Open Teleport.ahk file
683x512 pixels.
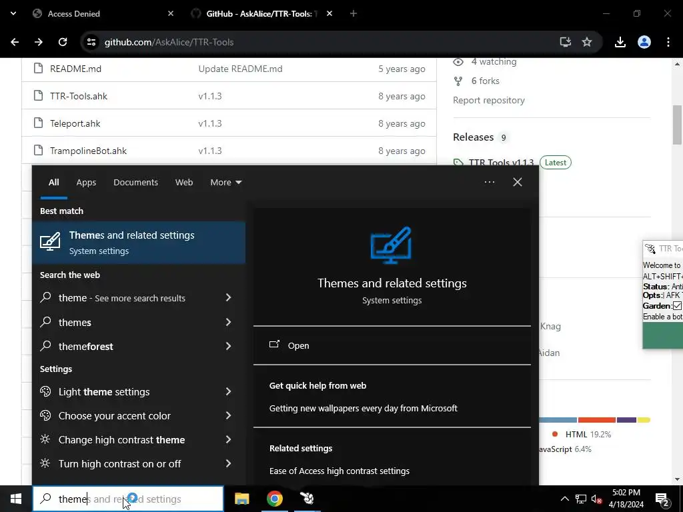click(75, 123)
